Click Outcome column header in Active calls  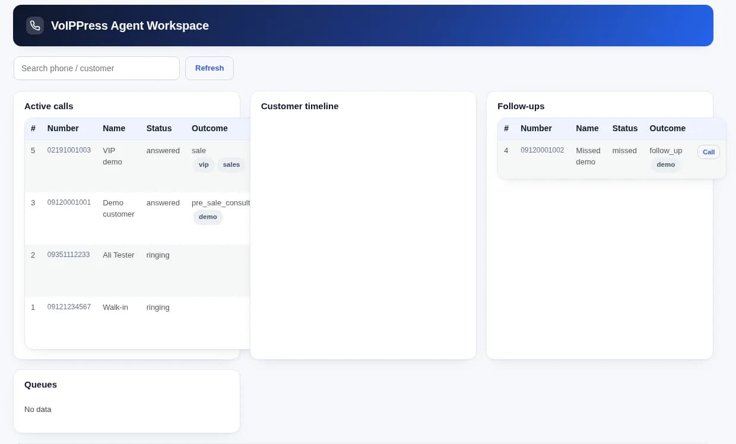tap(210, 128)
